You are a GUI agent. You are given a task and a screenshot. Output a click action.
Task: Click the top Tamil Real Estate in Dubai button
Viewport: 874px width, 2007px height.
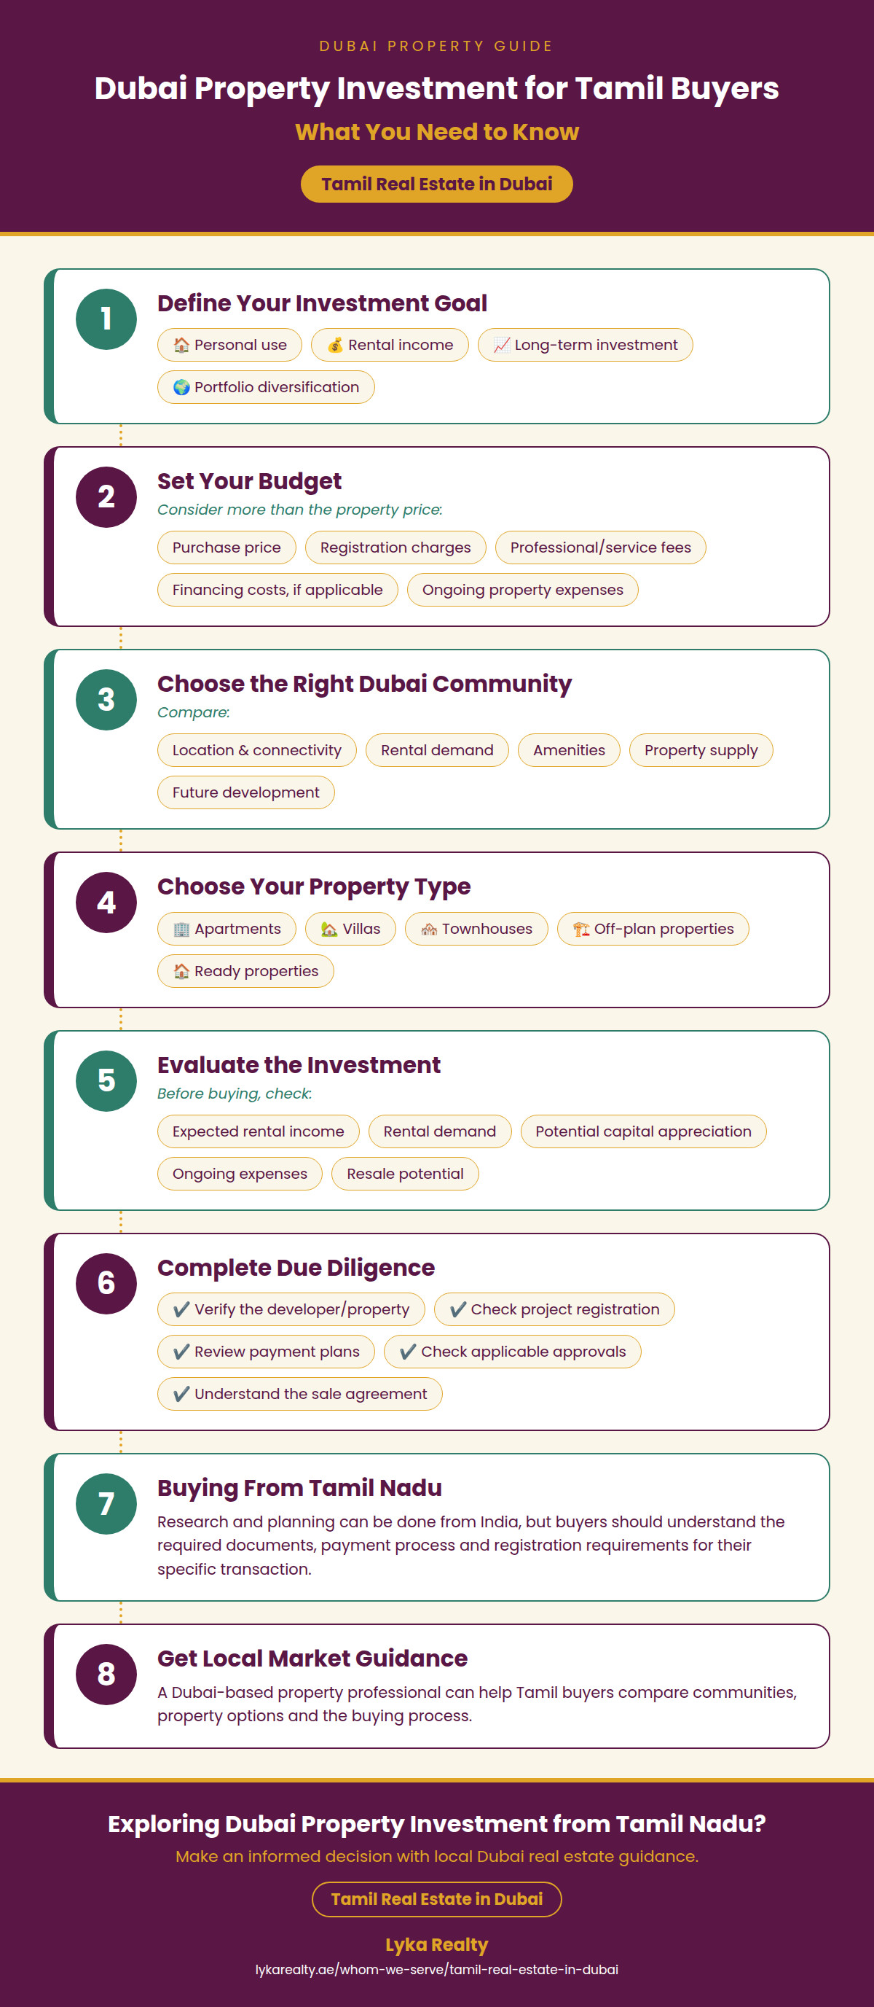(436, 184)
